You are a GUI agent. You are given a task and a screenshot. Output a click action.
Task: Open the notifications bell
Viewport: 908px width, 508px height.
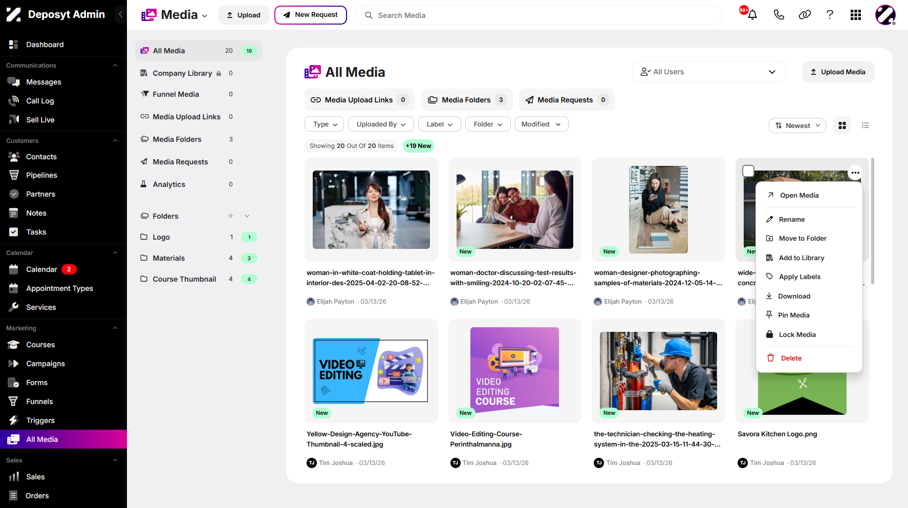(x=752, y=15)
